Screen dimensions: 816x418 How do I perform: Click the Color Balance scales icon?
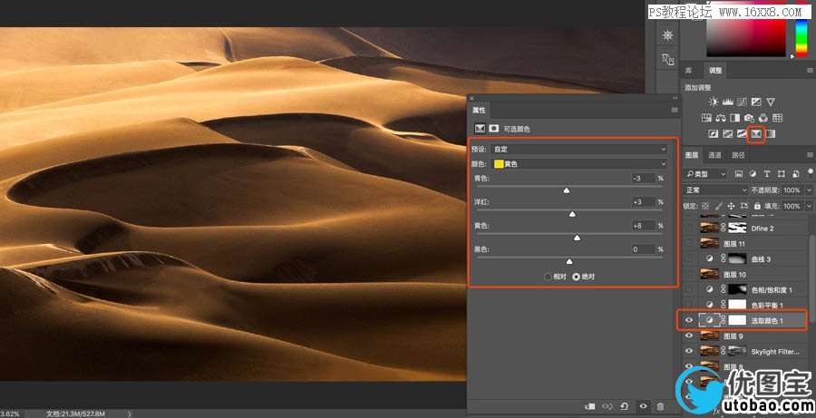pos(720,118)
